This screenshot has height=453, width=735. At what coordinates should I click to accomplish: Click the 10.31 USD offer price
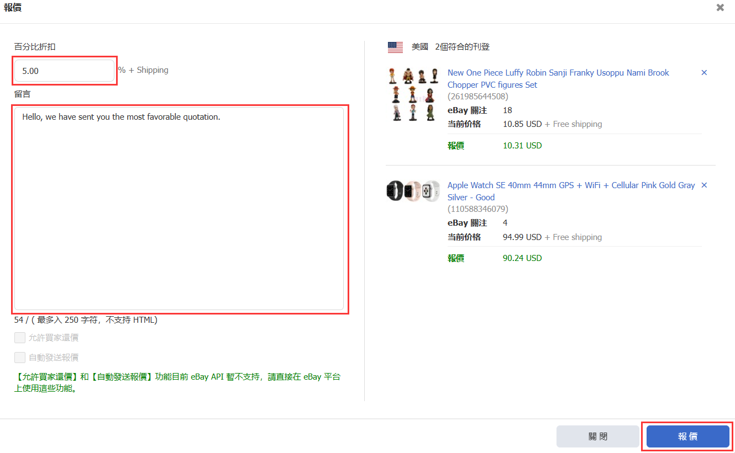click(x=522, y=146)
